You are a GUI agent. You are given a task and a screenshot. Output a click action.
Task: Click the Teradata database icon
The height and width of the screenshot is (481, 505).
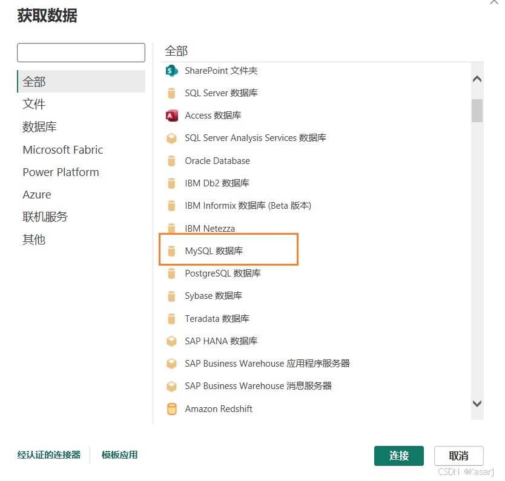point(171,319)
